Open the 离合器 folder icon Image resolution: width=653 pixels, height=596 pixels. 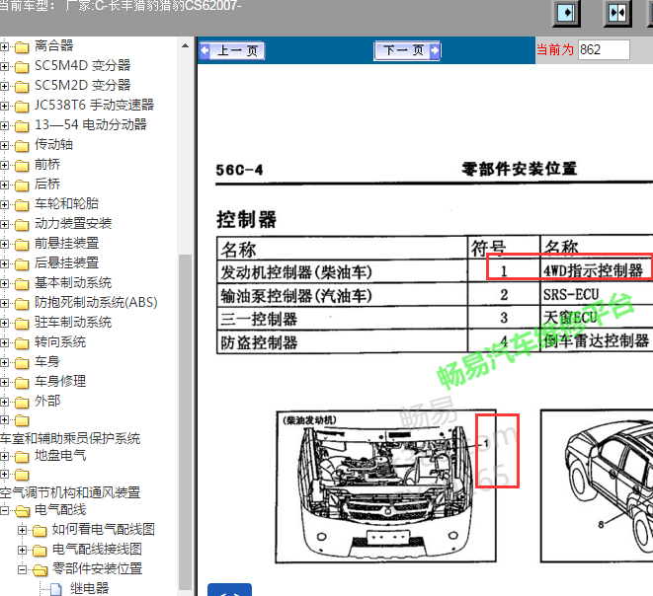22,47
